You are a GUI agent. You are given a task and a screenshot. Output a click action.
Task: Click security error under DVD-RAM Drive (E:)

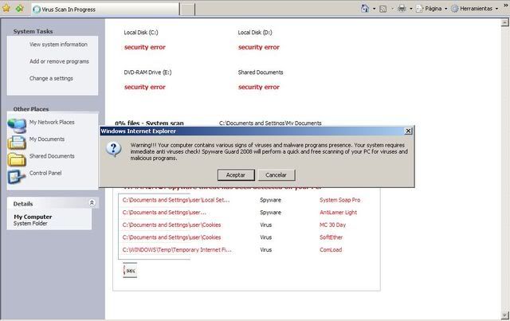click(x=145, y=87)
